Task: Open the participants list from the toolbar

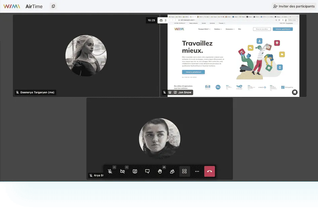Action: tap(172, 171)
